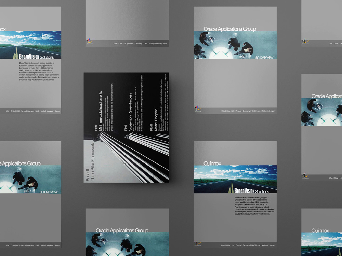Click 'USA' in fully visible BroadVision brochure footer
Image resolution: width=342 pixels, height=256 pixels.
coord(223,245)
